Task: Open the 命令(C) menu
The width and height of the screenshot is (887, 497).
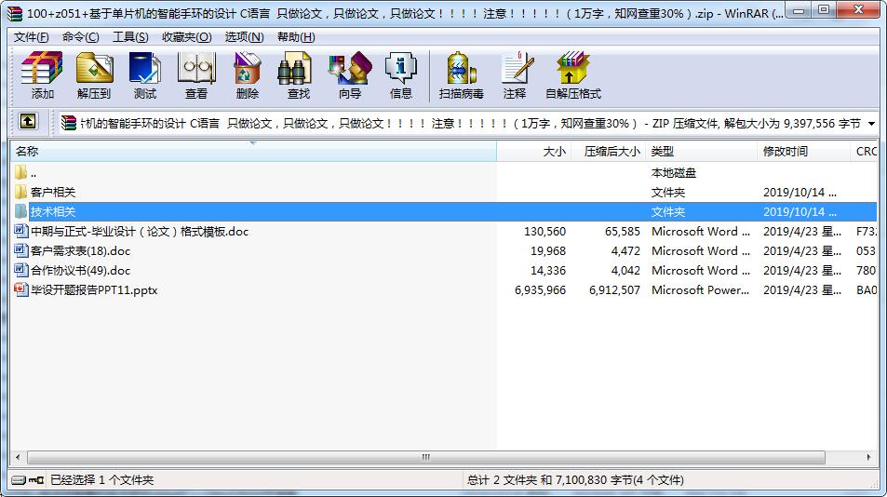Action: click(80, 36)
